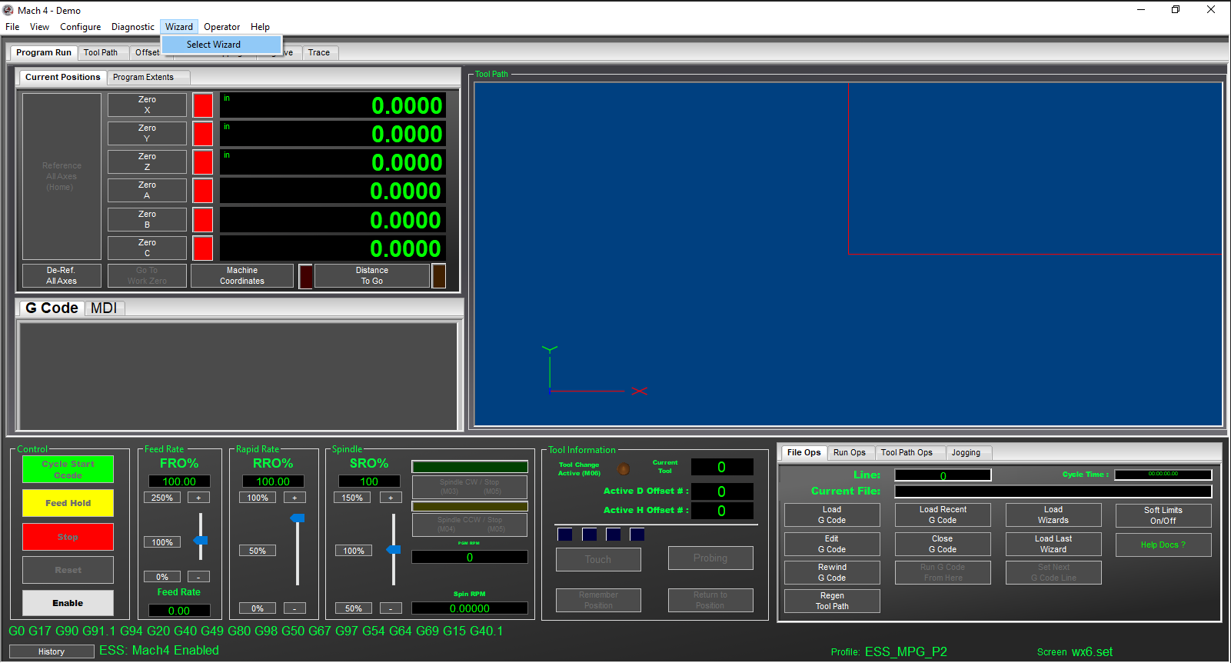
Task: Click the Machine Coordinates indicator LED
Action: (x=305, y=276)
